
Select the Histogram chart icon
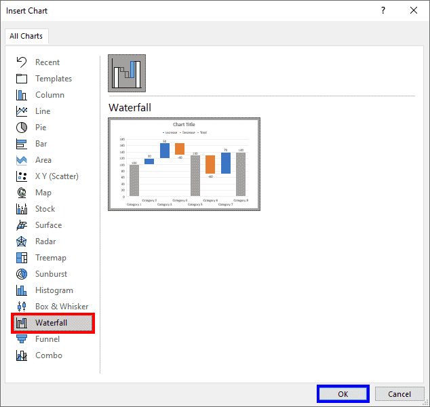coord(22,290)
